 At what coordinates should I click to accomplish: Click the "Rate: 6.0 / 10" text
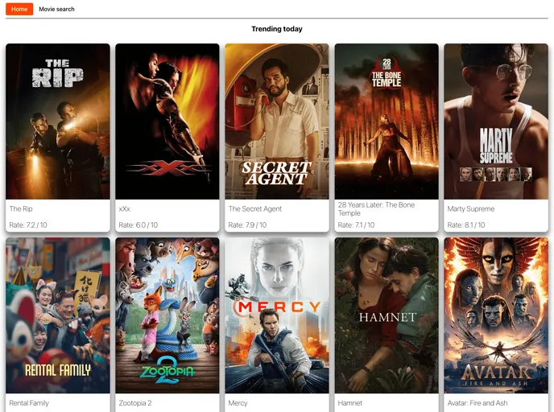click(x=138, y=225)
